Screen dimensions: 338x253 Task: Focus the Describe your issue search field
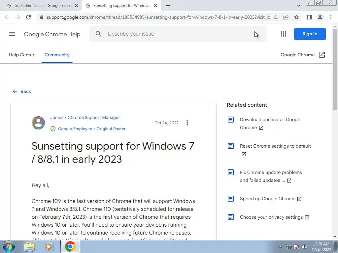click(x=178, y=34)
